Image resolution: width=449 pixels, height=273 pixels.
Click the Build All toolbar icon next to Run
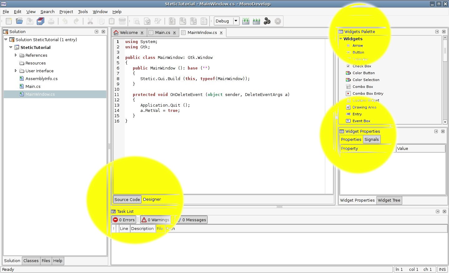click(256, 21)
